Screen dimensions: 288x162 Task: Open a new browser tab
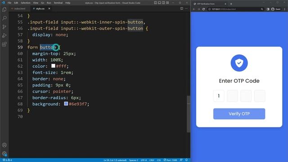(x=231, y=4)
